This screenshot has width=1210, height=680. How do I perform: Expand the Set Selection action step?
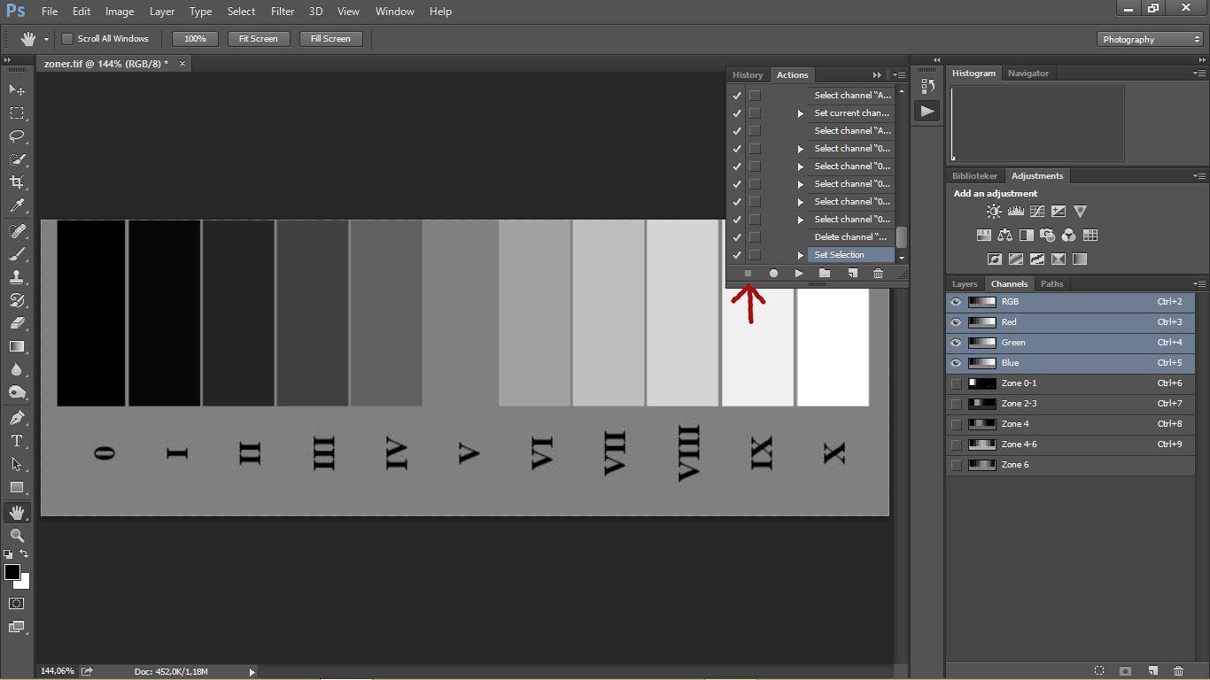[x=800, y=255]
